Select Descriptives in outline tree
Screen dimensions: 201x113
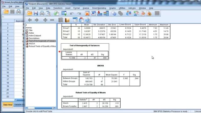[34, 38]
